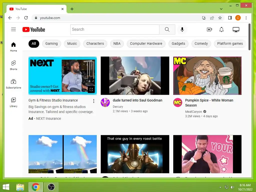Open the ad's three-dot options menu
The width and height of the screenshot is (256, 192).
click(x=93, y=101)
